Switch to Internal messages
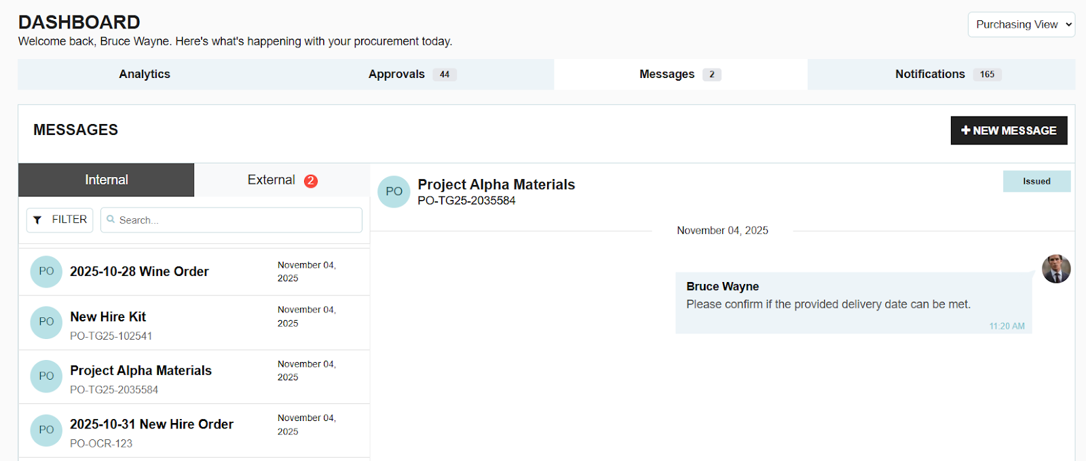 click(x=107, y=180)
